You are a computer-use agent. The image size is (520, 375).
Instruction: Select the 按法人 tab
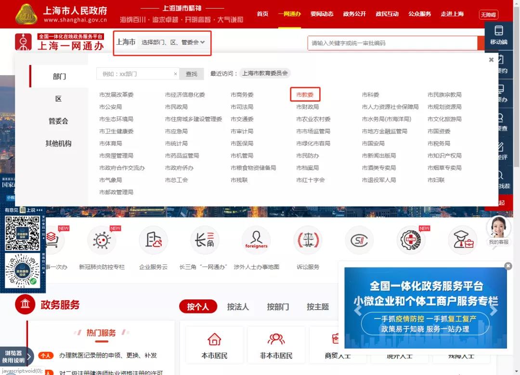(238, 307)
